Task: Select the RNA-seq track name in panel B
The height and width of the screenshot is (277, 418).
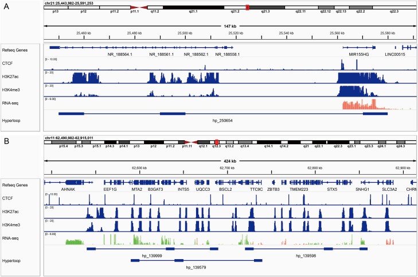Action: click(10, 238)
